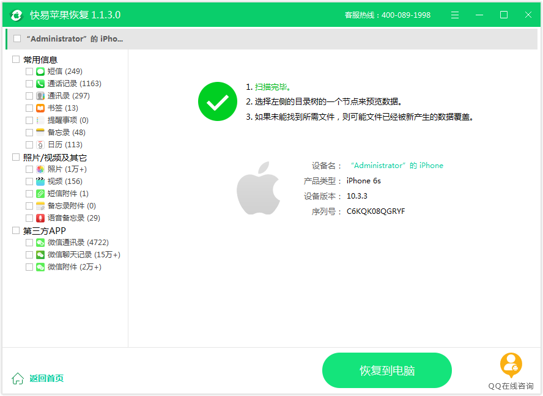Select the 通讯录 (297) checkbox
The width and height of the screenshot is (543, 396).
coord(29,96)
